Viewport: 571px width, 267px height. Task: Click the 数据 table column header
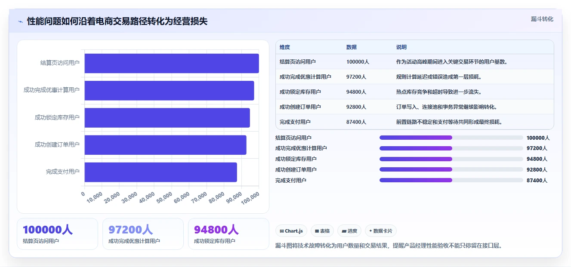click(352, 47)
